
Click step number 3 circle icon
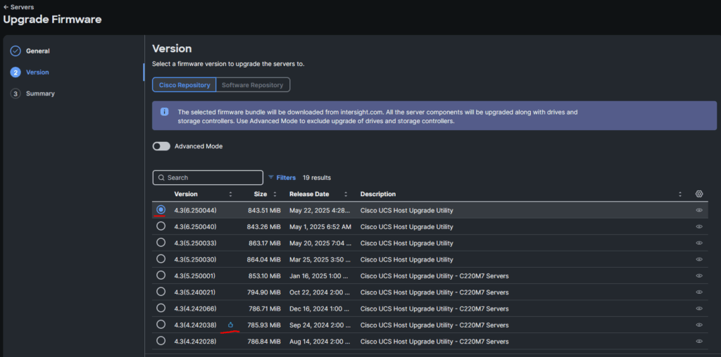tap(15, 93)
